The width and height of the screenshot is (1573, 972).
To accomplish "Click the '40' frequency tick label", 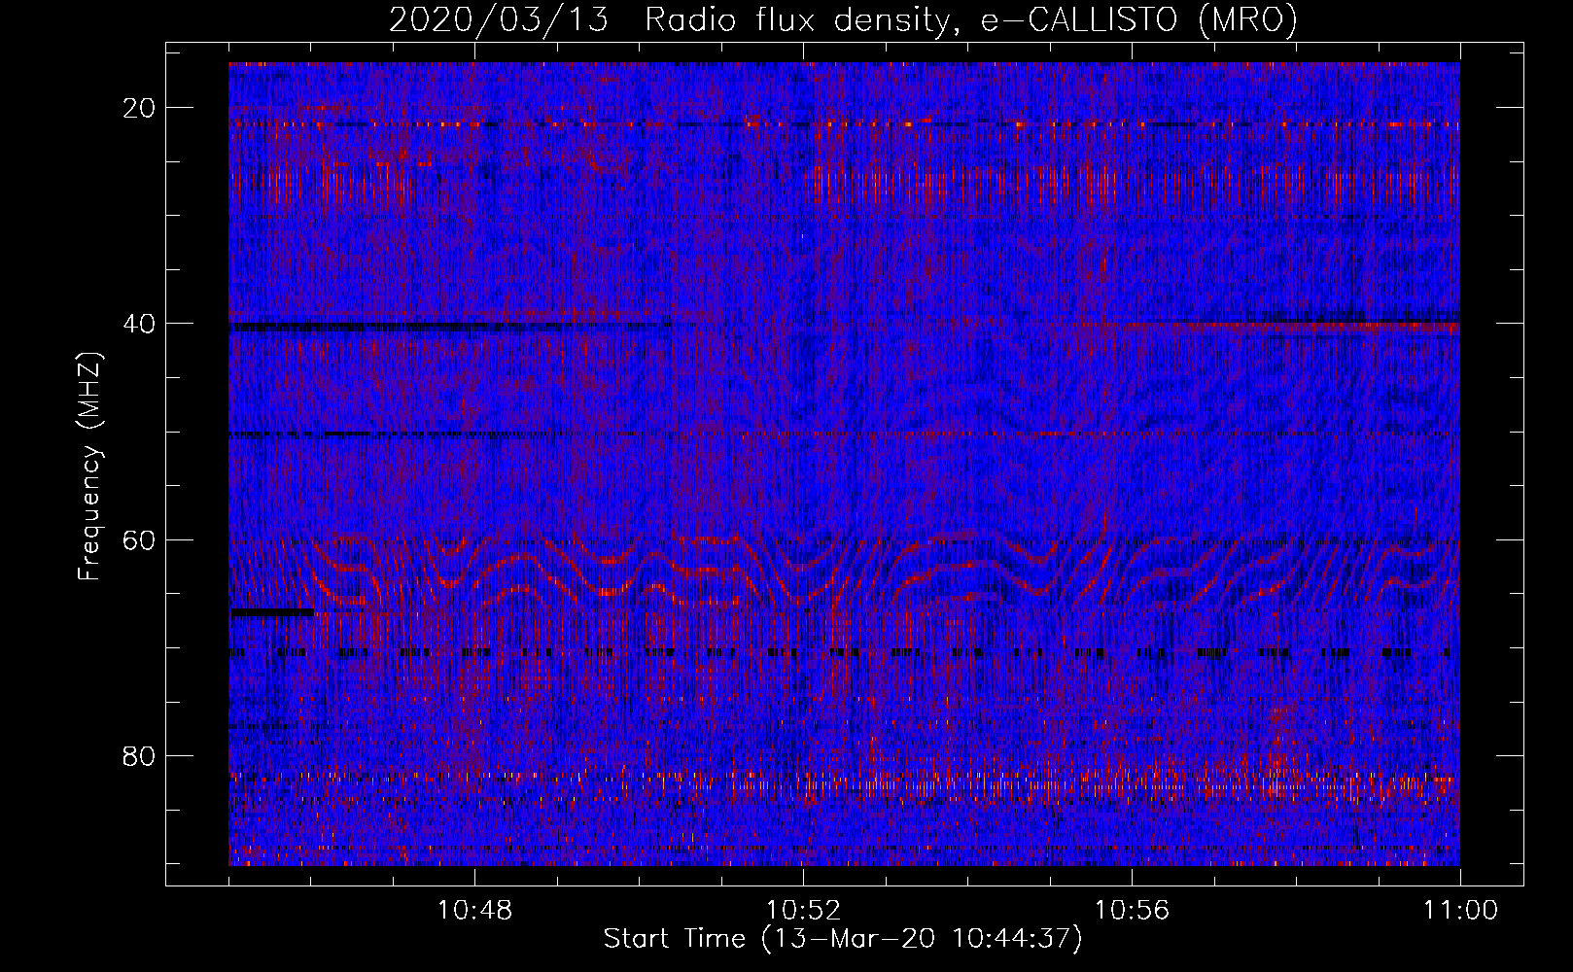I will pos(140,324).
